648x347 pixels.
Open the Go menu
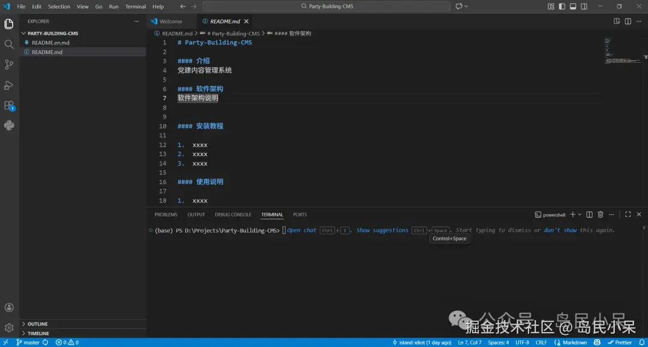tap(98, 6)
